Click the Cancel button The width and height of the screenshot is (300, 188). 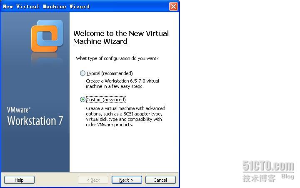coord(160,180)
